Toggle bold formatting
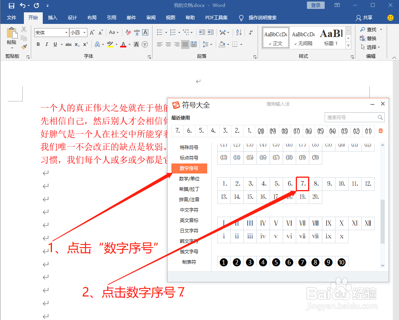399x320 pixels. point(38,44)
